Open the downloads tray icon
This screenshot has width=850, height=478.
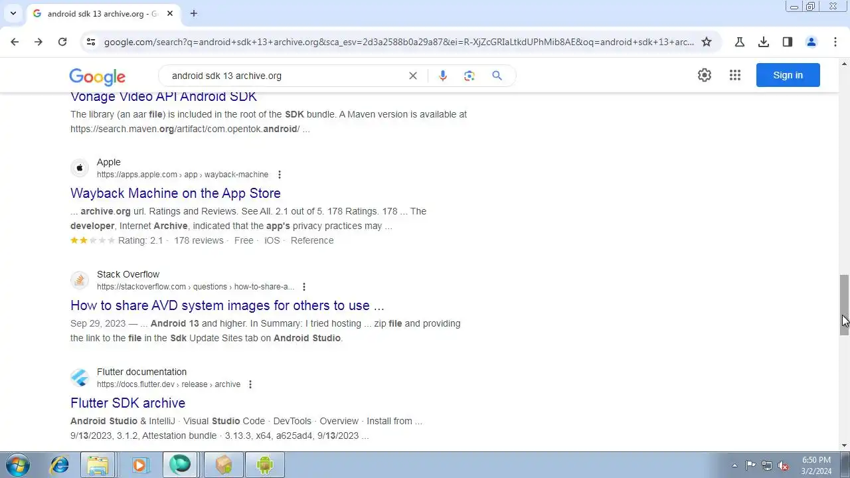(x=764, y=42)
